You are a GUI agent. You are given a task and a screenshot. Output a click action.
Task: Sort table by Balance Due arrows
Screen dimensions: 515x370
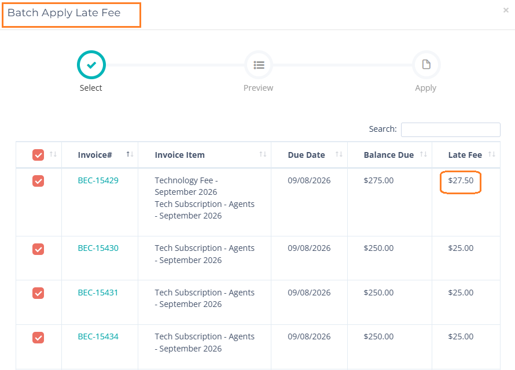point(424,154)
